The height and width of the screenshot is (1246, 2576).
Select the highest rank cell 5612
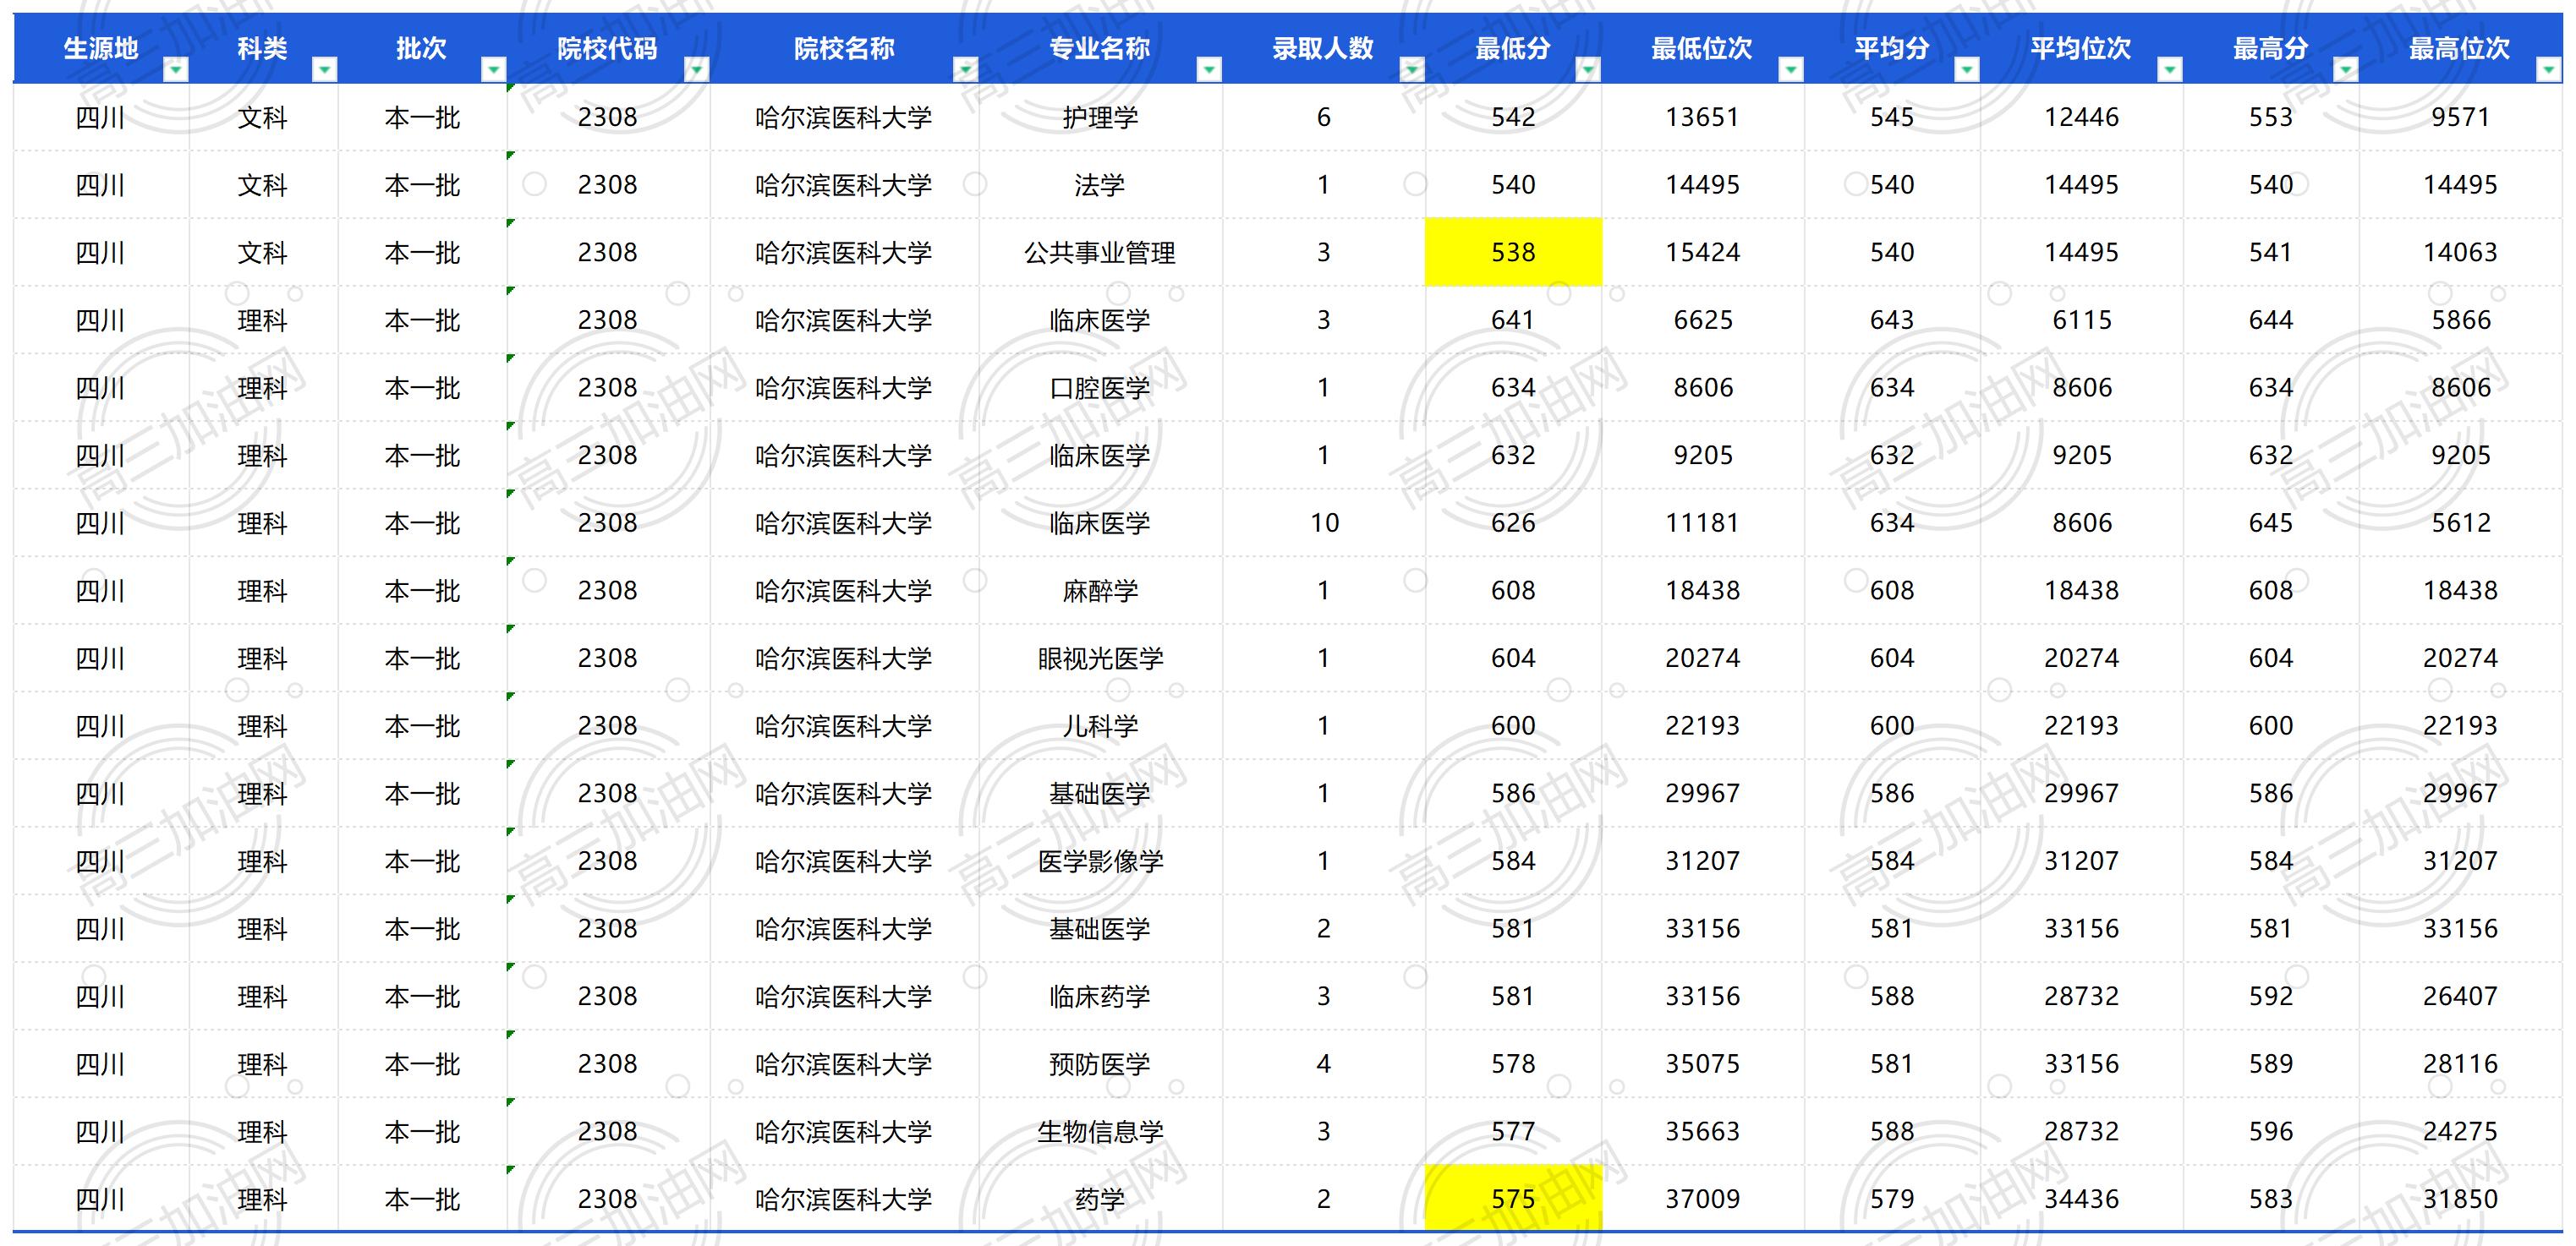click(2460, 523)
